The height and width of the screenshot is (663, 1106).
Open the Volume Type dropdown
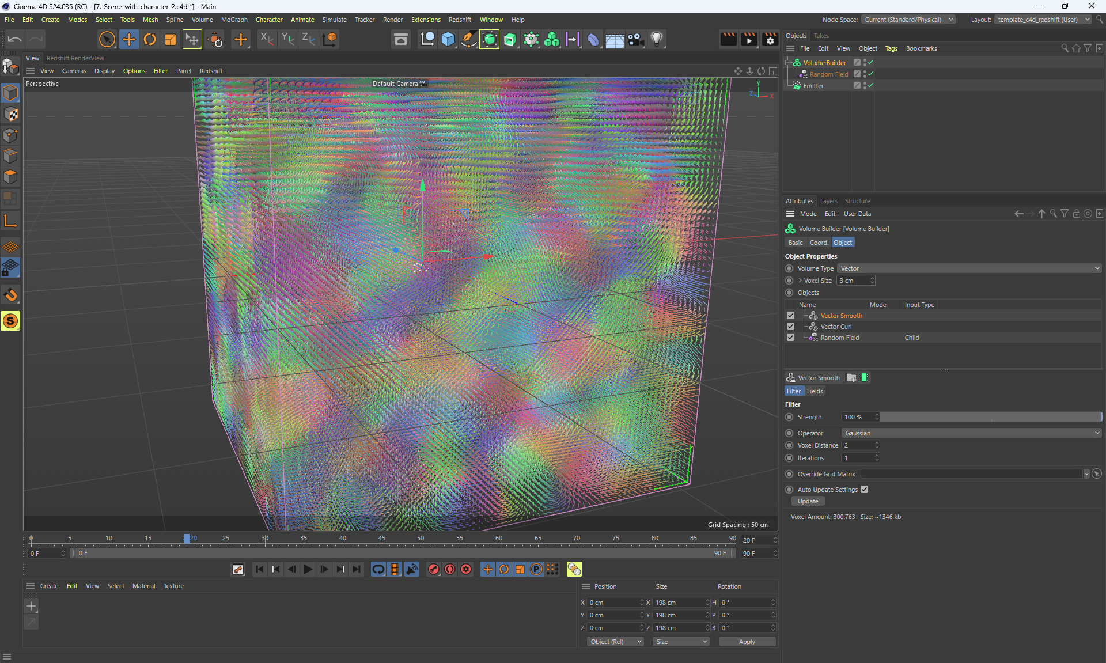tap(969, 268)
